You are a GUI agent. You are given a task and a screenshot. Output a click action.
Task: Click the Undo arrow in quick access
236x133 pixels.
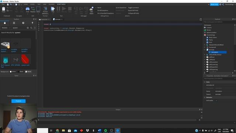click(11, 4)
